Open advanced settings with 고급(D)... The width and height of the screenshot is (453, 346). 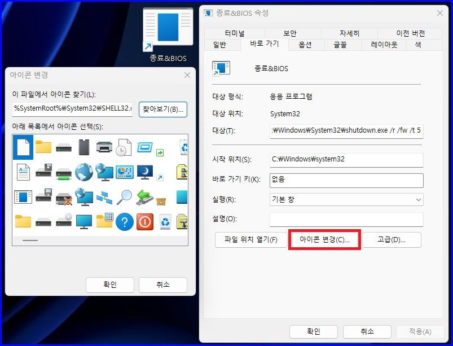392,240
